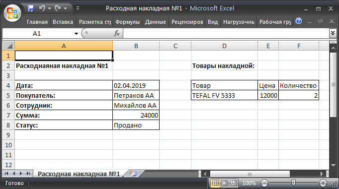Open the Формулы ribbon tab
339x189 pixels.
(x=128, y=22)
